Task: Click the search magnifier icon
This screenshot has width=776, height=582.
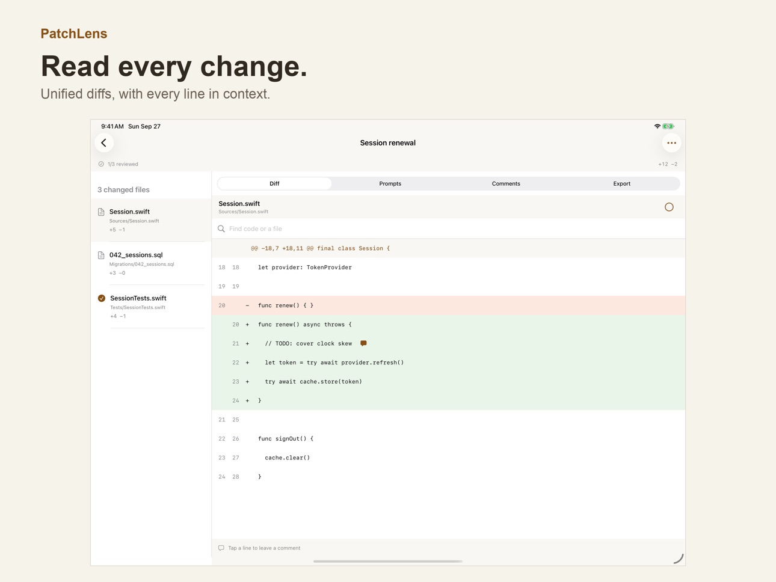Action: [x=221, y=228]
